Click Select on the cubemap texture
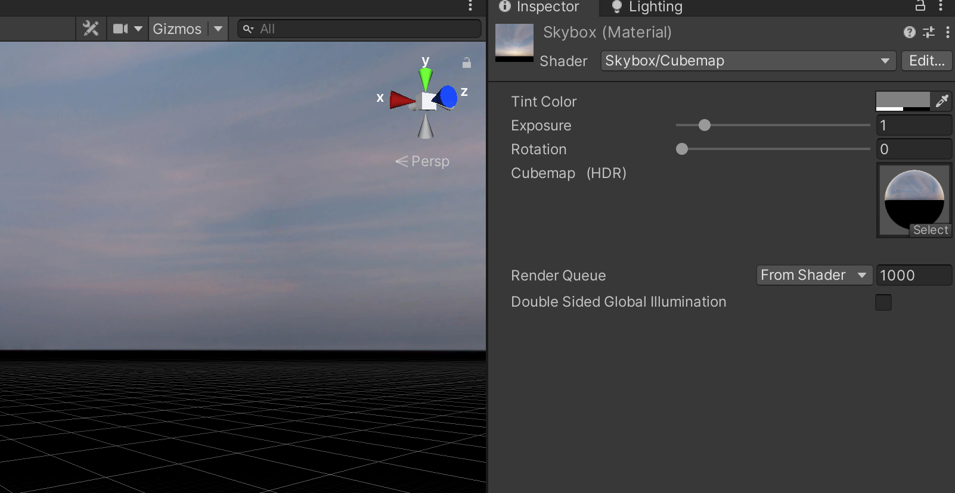The image size is (955, 493). (x=930, y=230)
